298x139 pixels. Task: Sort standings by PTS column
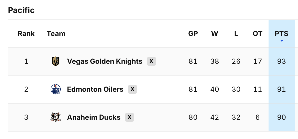point(282,33)
